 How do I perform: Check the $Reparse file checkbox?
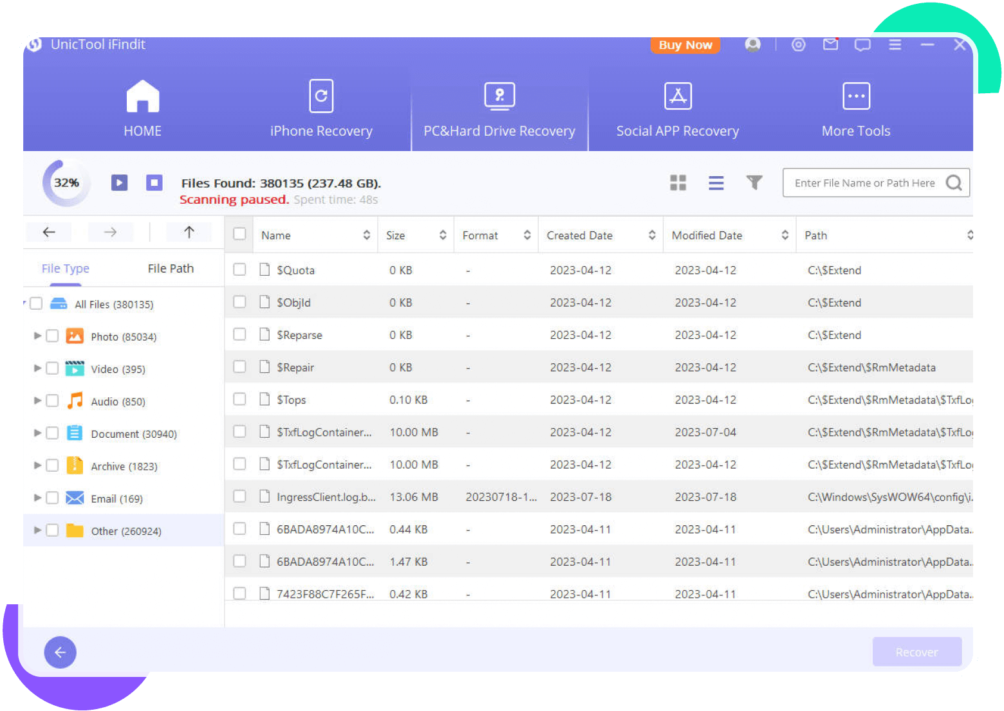point(239,334)
